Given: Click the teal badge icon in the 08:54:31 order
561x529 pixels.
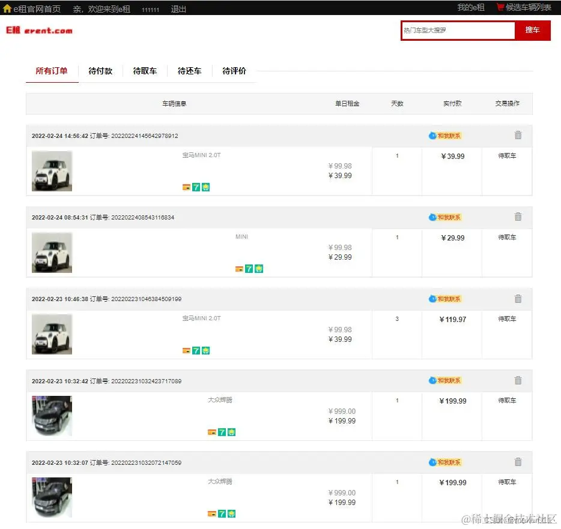Looking at the screenshot, I should coord(259,269).
